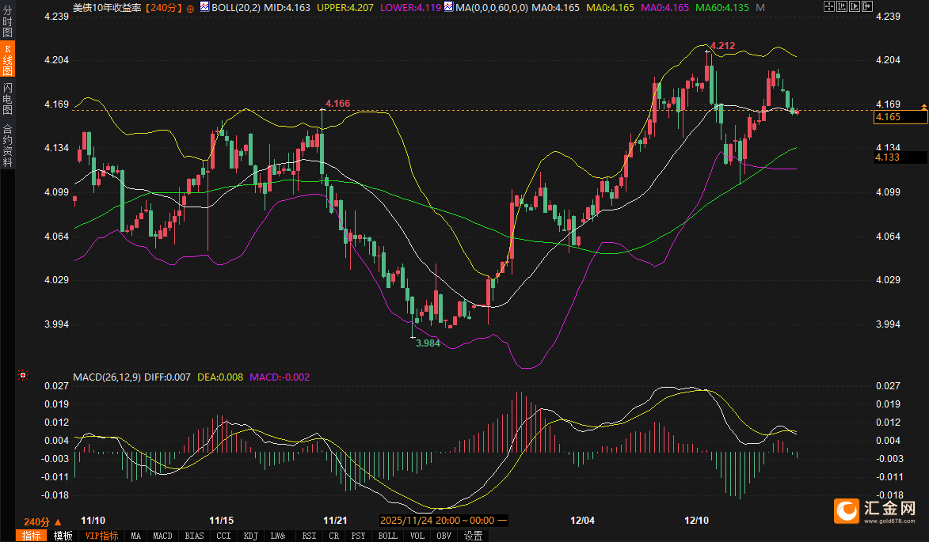Expand the [240分] period selector in header
929x542 pixels.
pyautogui.click(x=164, y=7)
